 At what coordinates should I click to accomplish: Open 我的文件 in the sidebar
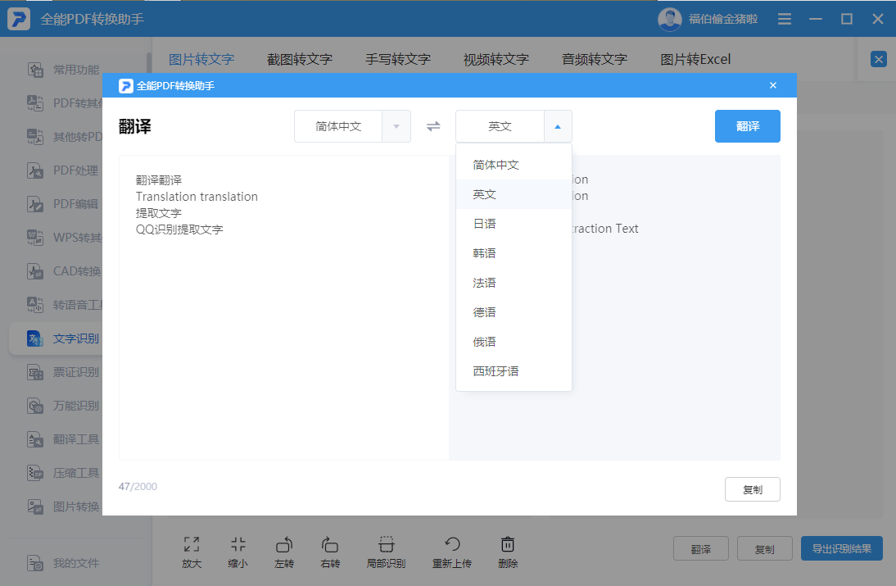pos(63,563)
